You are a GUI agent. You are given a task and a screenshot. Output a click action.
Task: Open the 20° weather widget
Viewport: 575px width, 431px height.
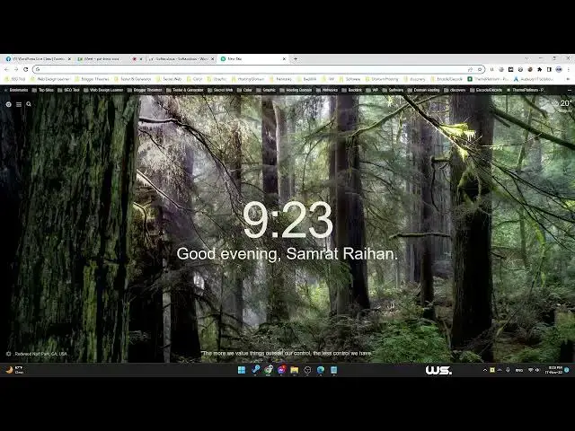click(563, 104)
